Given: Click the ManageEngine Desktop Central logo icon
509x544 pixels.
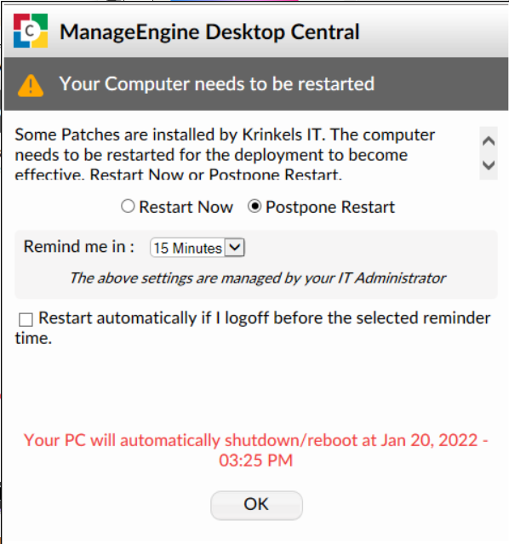Looking at the screenshot, I should coord(31,31).
